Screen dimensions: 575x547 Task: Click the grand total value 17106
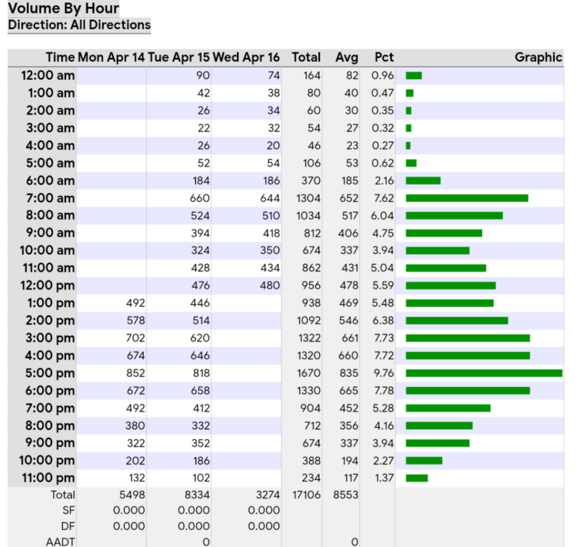(306, 495)
